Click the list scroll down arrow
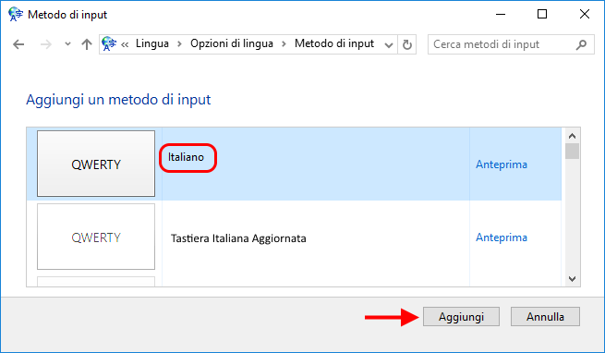This screenshot has height=353, width=605. click(x=572, y=278)
